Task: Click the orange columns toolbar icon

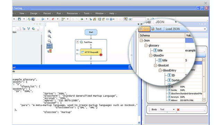Action: point(103,19)
